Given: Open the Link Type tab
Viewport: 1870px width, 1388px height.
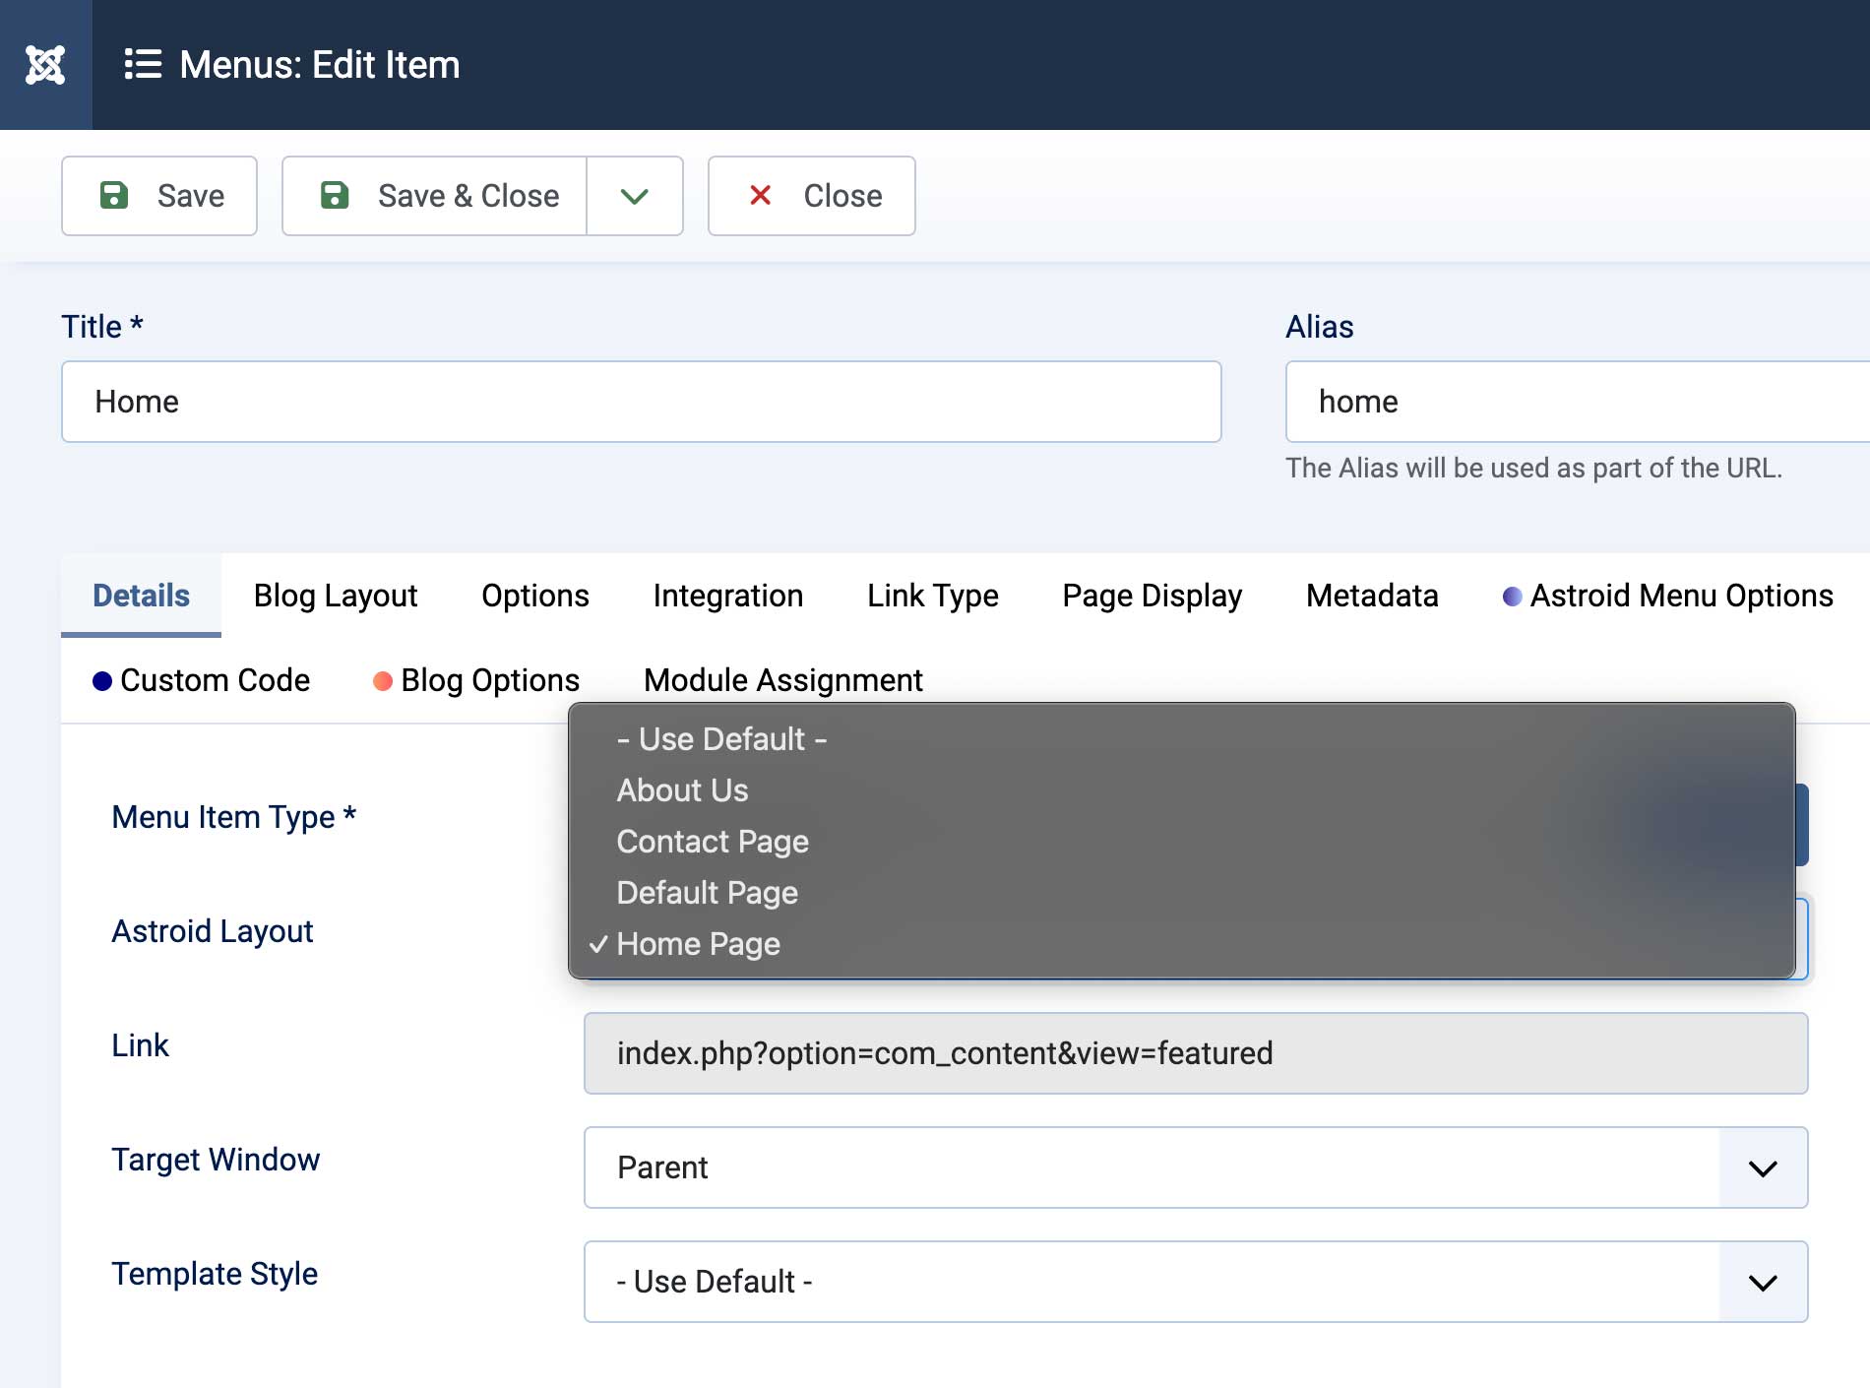Looking at the screenshot, I should (933, 596).
